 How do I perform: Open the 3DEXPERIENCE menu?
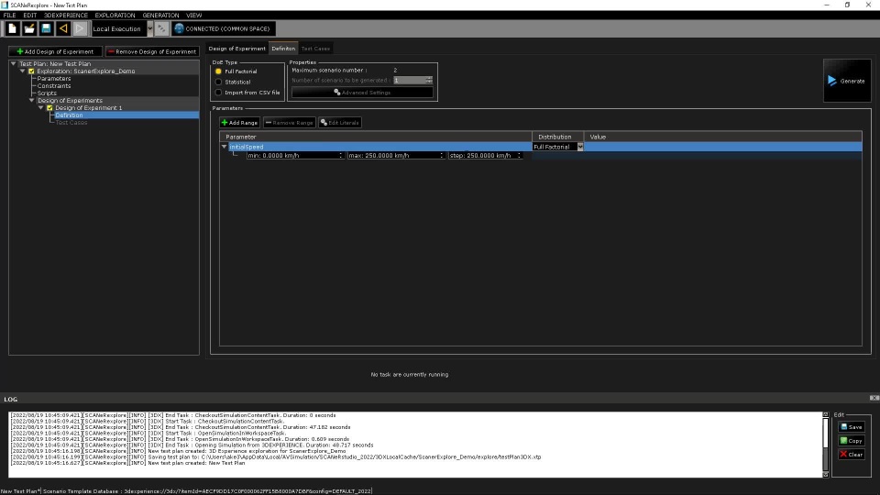66,16
